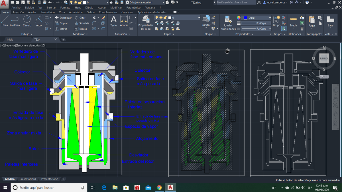Switch to the Vista ribbon tab

62,12
